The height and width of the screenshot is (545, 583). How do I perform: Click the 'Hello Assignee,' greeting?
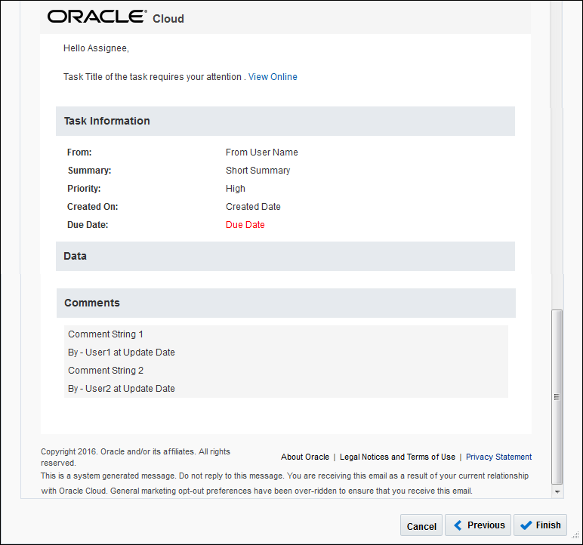click(96, 48)
